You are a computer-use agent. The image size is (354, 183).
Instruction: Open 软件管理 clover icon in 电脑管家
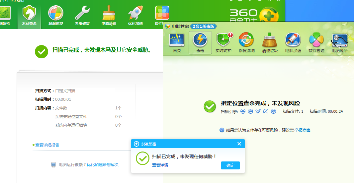pos(316,42)
